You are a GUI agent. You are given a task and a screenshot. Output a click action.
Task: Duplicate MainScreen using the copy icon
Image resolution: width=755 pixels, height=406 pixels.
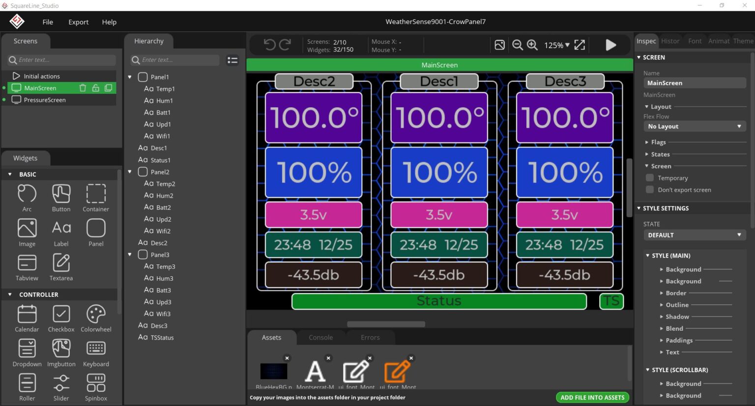click(x=109, y=87)
